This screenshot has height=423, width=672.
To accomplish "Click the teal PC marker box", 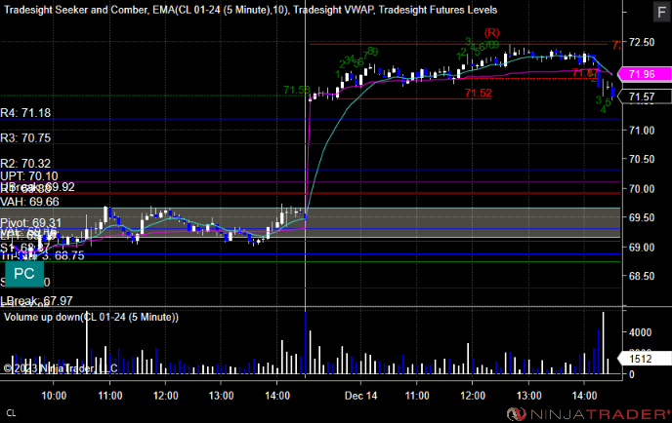I will pos(24,274).
